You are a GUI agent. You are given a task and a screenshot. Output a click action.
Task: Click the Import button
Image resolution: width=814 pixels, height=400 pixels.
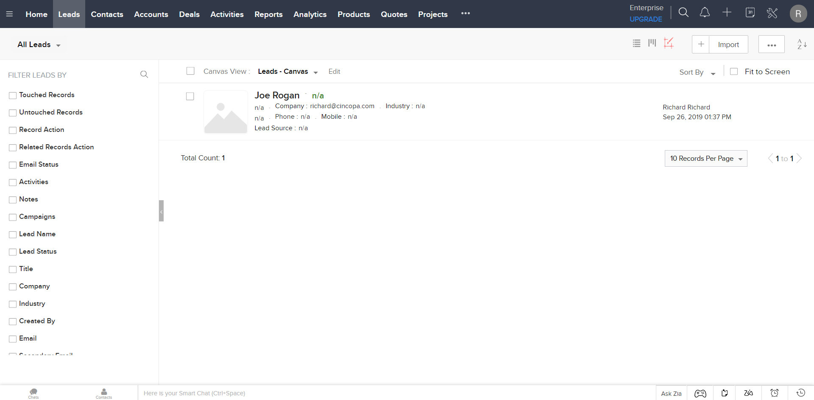click(x=728, y=45)
